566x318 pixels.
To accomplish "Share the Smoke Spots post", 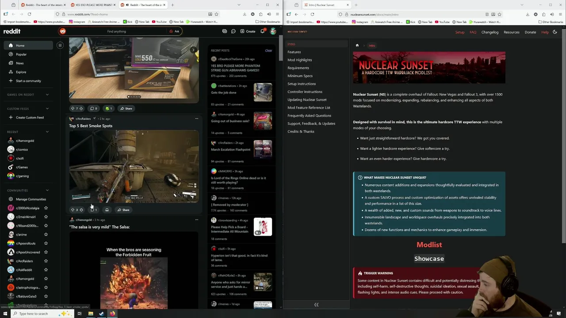I will pyautogui.click(x=123, y=210).
